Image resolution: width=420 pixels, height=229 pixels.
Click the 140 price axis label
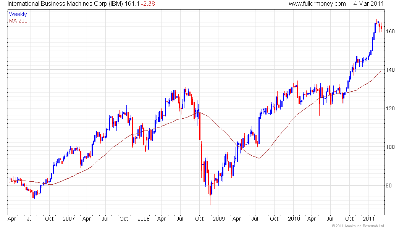click(x=390, y=70)
